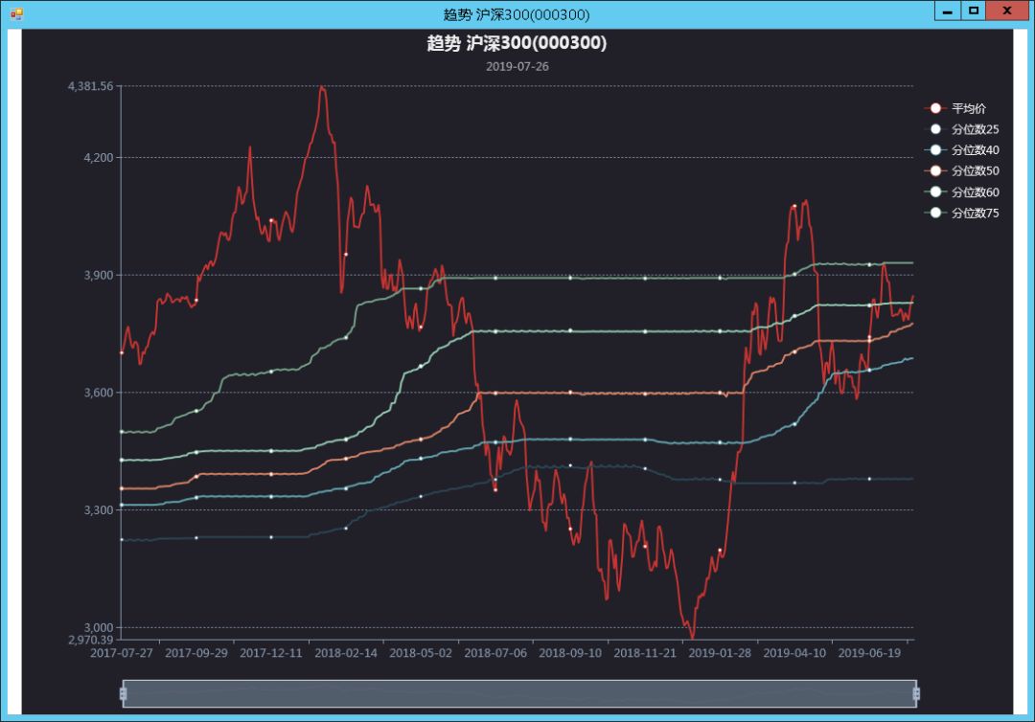The width and height of the screenshot is (1035, 722).
Task: Click the 3,000 y-axis label
Action: tap(99, 627)
